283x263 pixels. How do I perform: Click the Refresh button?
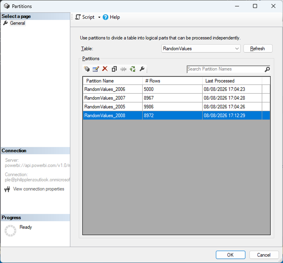click(258, 49)
